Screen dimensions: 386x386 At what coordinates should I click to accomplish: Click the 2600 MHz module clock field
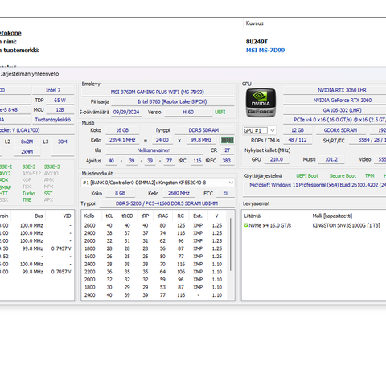(x=179, y=193)
